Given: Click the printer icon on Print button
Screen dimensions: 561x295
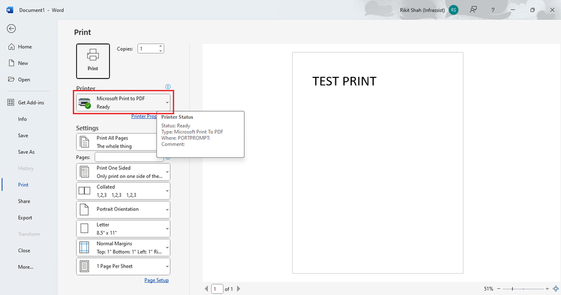Looking at the screenshot, I should [x=93, y=55].
